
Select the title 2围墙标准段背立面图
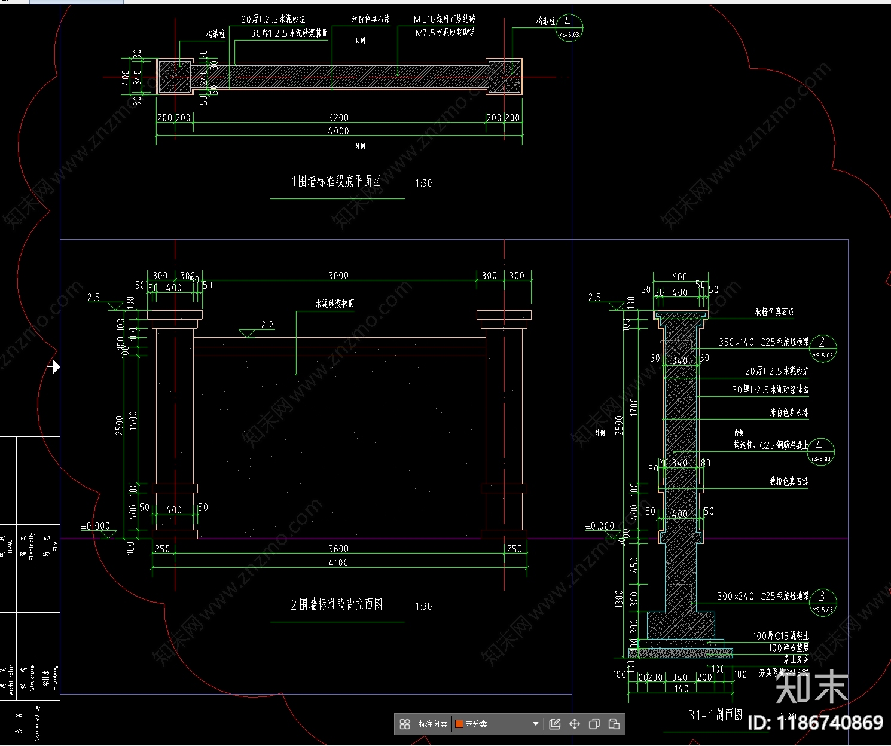coord(337,604)
